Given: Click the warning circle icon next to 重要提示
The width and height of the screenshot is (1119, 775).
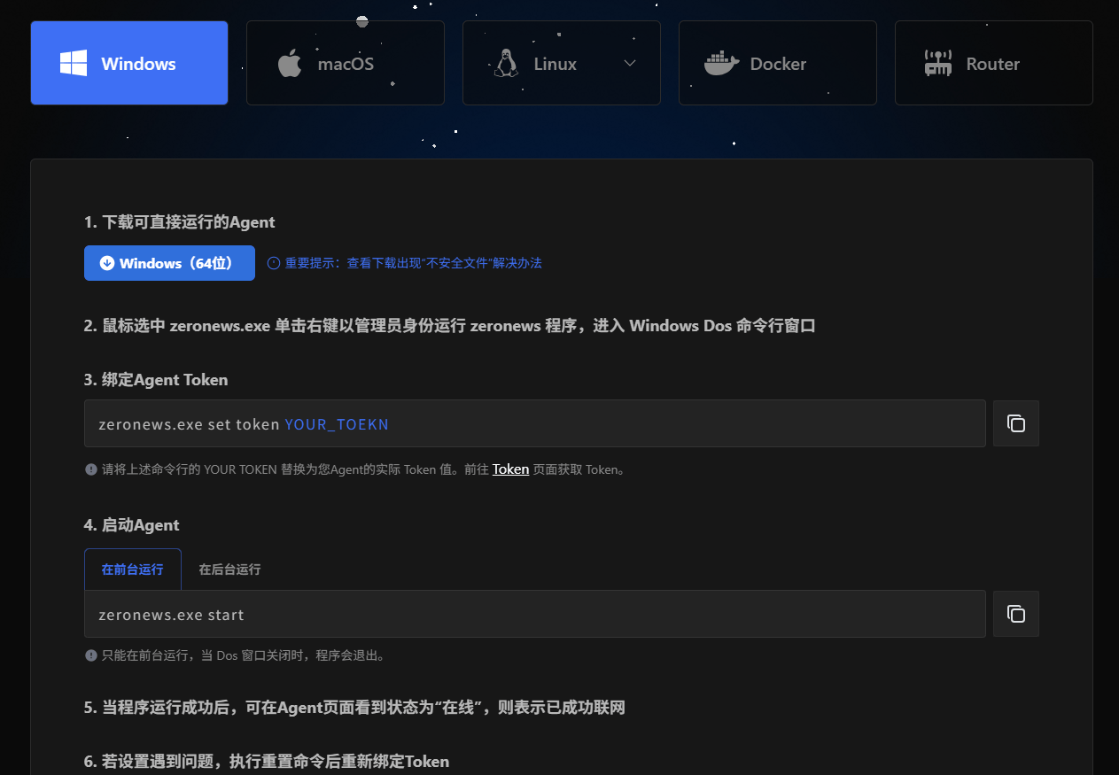Looking at the screenshot, I should pyautogui.click(x=273, y=262).
